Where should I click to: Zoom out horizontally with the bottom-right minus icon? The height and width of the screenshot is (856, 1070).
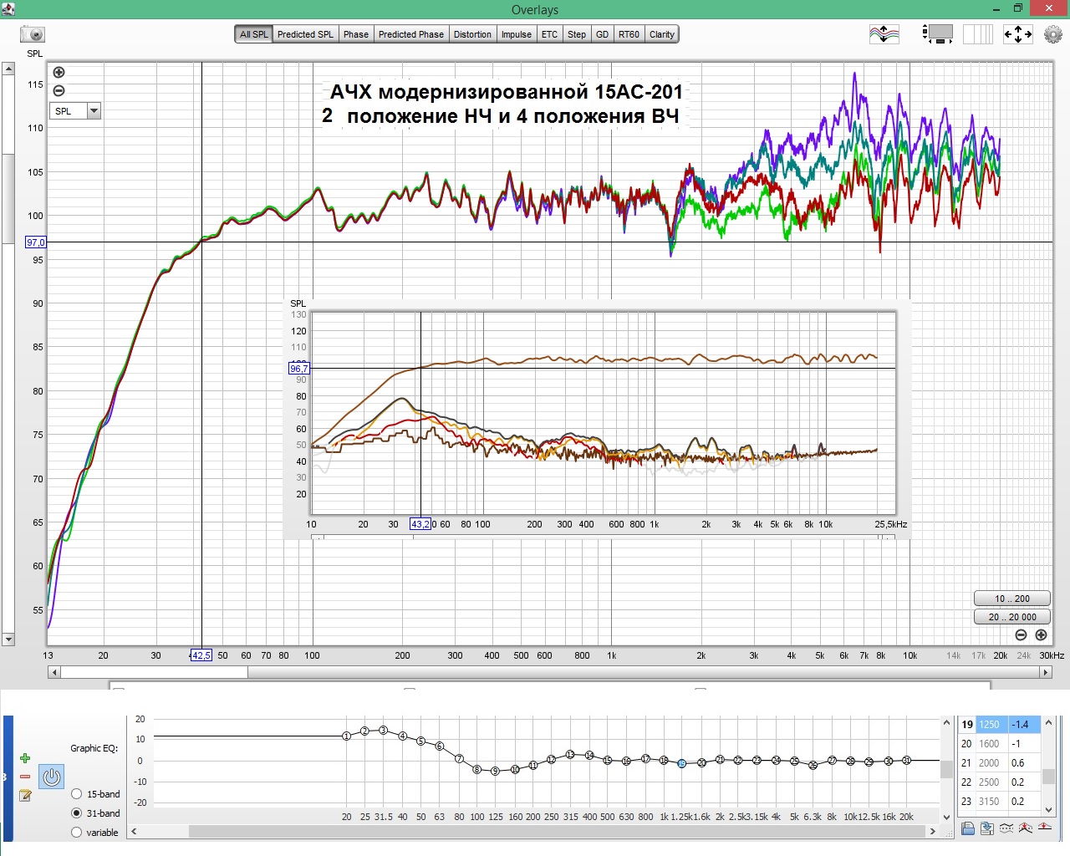coord(1021,635)
